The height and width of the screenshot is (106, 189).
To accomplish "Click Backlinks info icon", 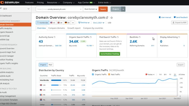I will point(140,37).
